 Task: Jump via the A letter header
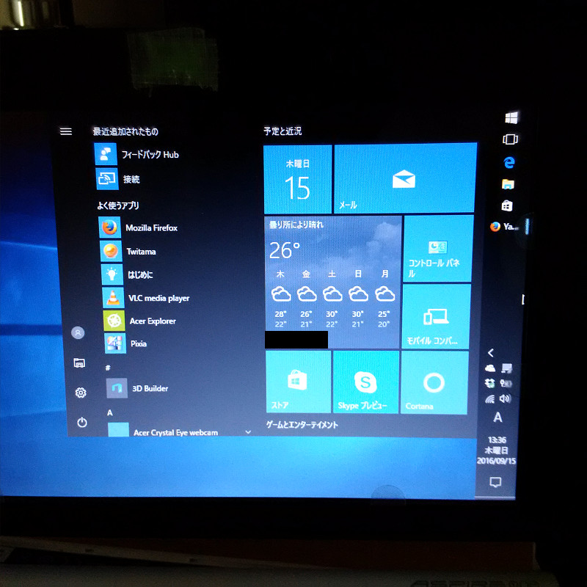point(109,412)
